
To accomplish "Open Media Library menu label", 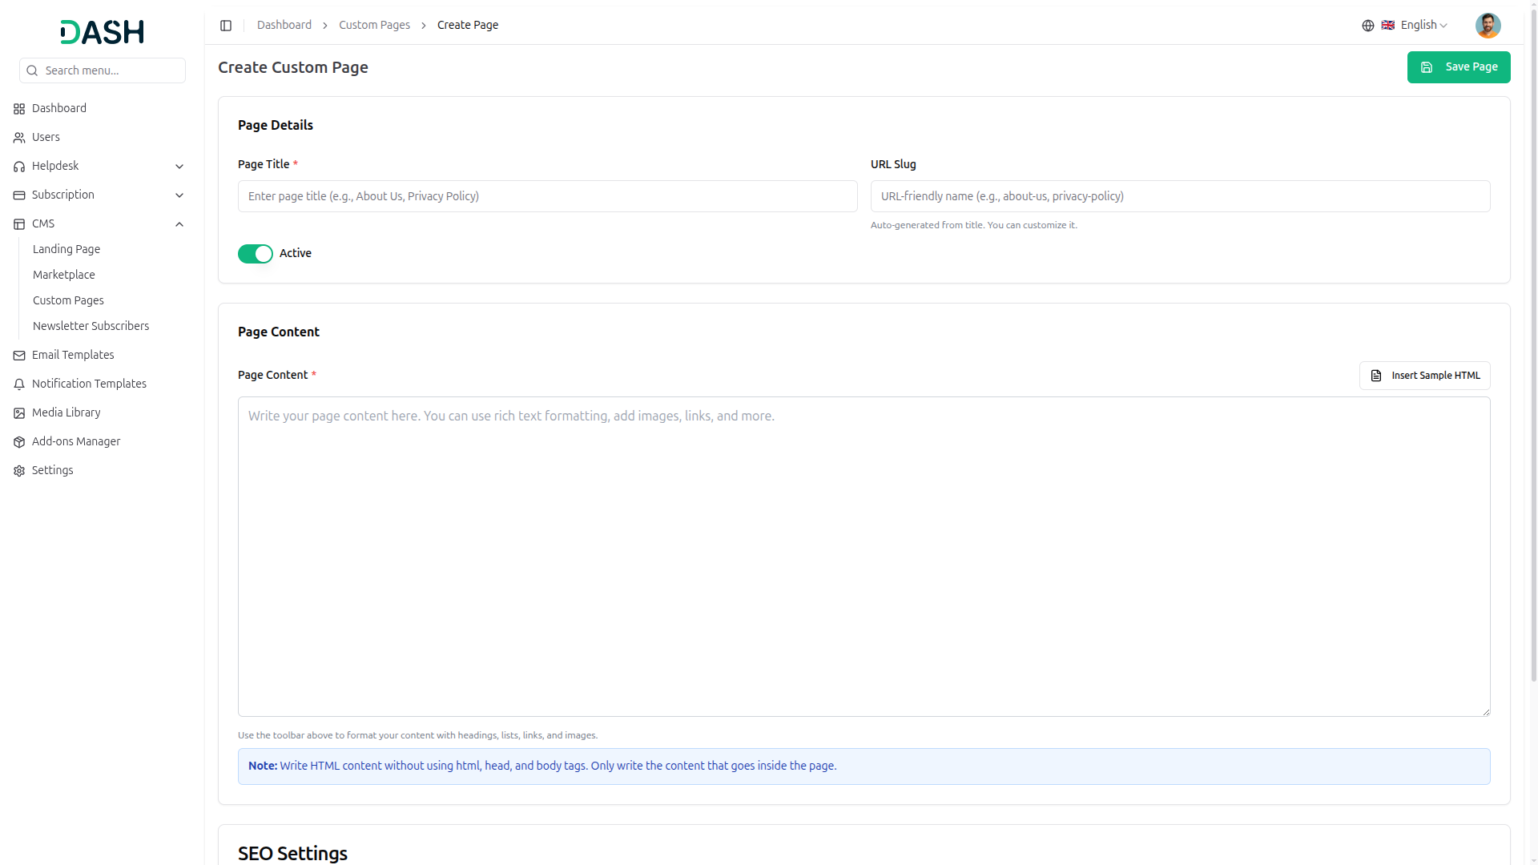I will [x=66, y=412].
